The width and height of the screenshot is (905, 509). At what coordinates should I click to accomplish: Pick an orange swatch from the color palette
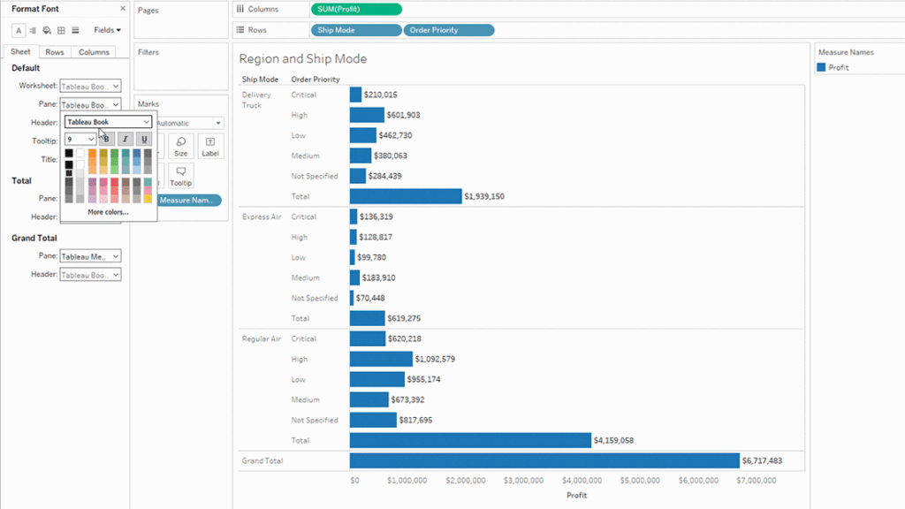point(92,153)
